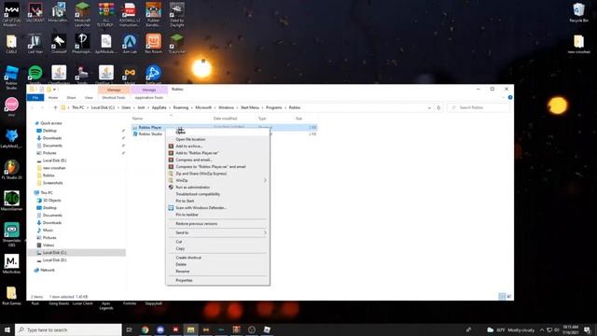Choose Pin to Start
This screenshot has height=336, width=597.
click(185, 202)
